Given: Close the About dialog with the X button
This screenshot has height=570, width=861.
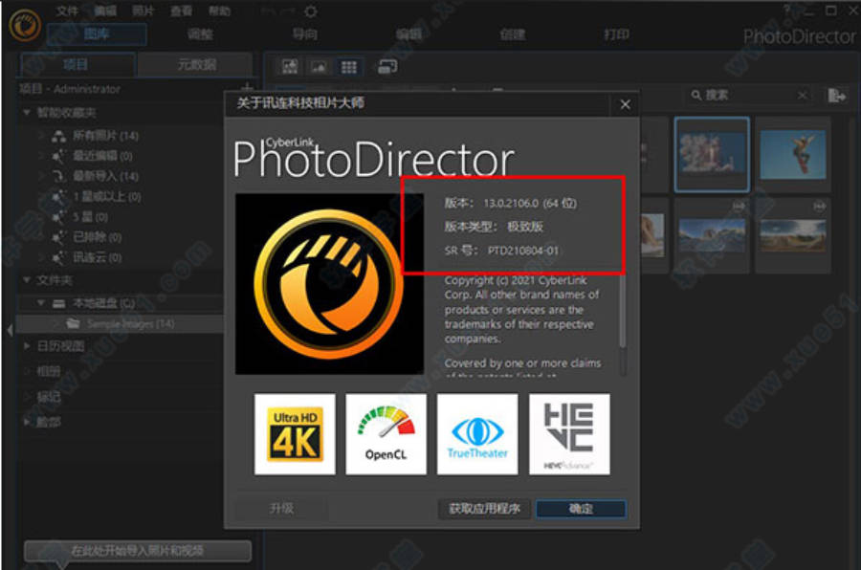Looking at the screenshot, I should (x=625, y=104).
